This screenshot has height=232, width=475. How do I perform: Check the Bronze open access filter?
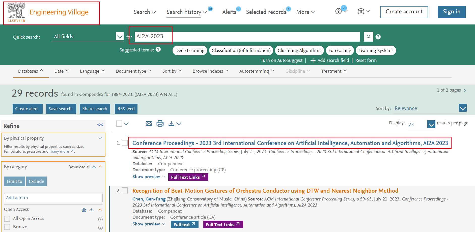tap(7, 227)
